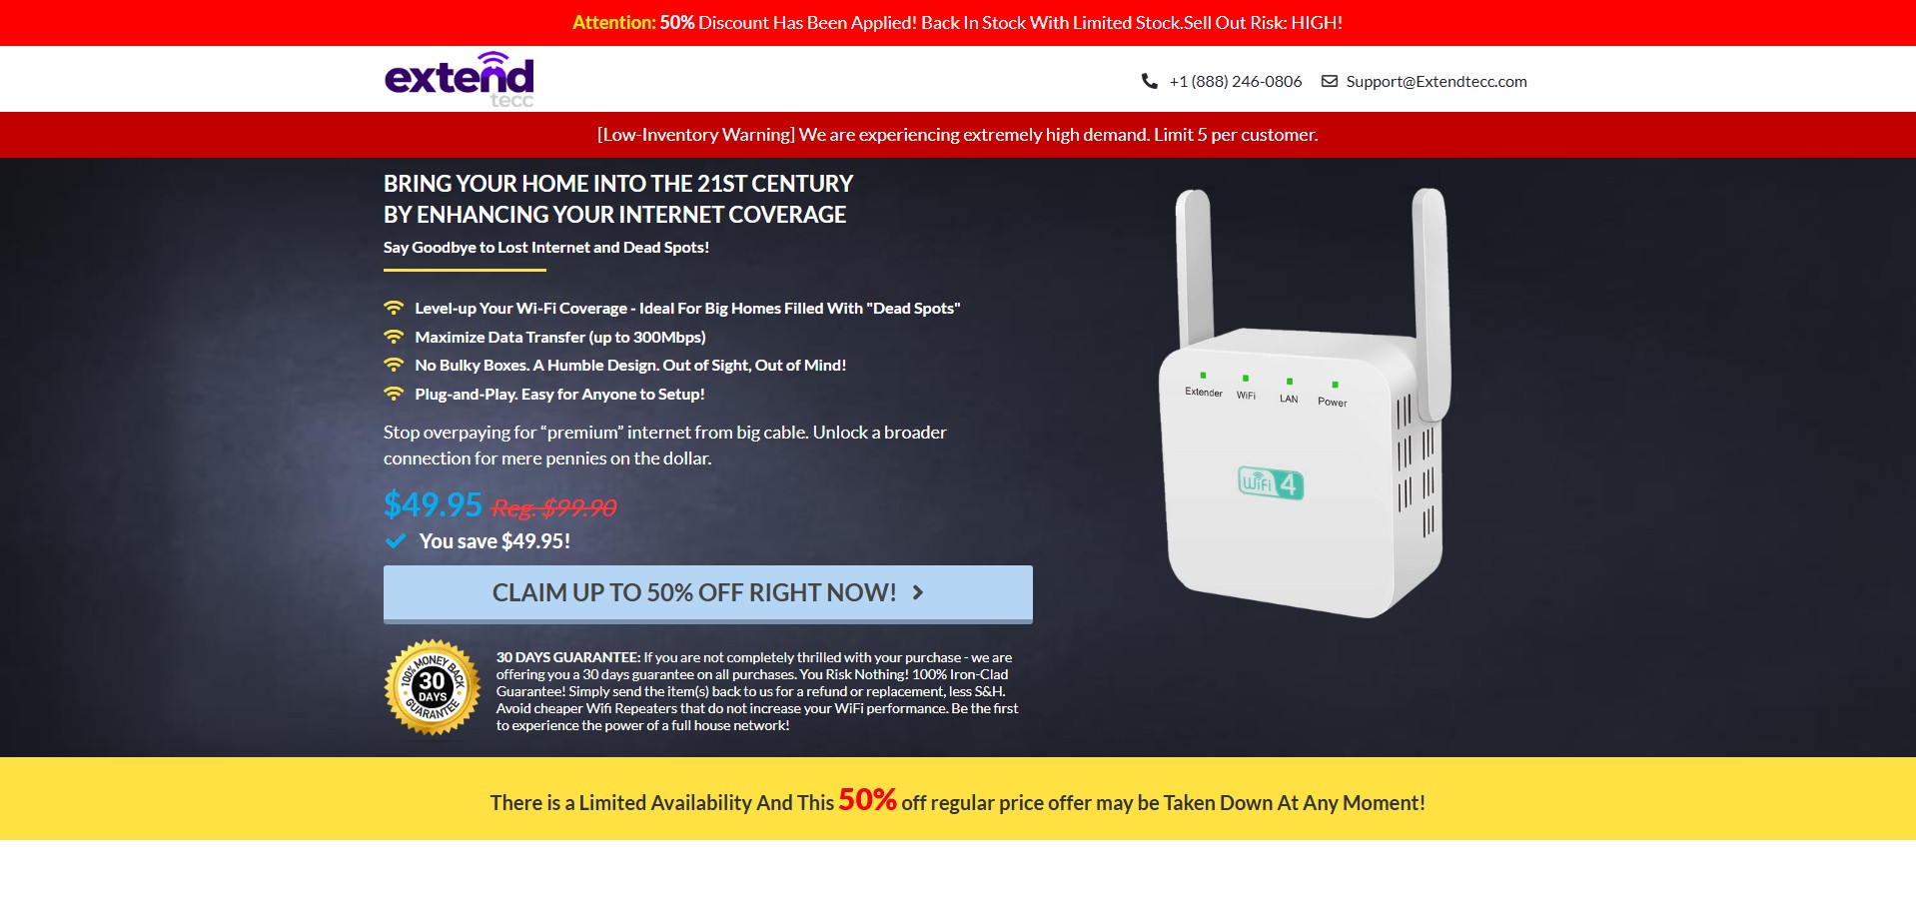The image size is (1916, 910).
Task: Click the 30 days money back badge
Action: click(433, 688)
